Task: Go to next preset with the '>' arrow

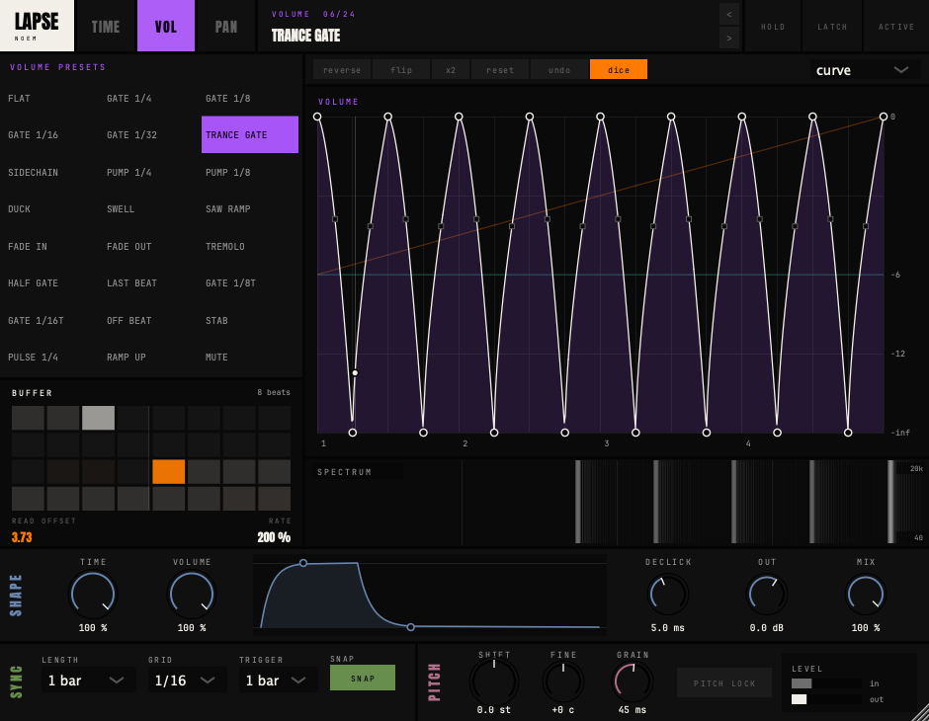Action: tap(728, 38)
